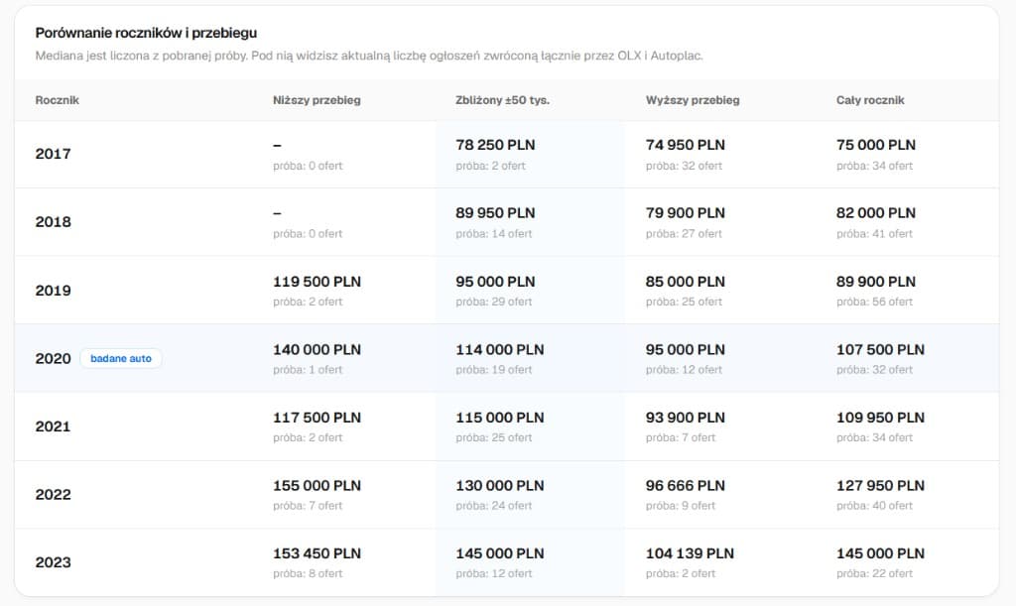Click 'próba: 29 ofert' in the 2019 row
The width and height of the screenshot is (1016, 606).
[x=493, y=302]
